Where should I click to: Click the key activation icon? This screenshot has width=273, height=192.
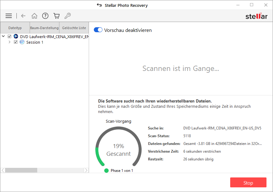tap(68, 16)
